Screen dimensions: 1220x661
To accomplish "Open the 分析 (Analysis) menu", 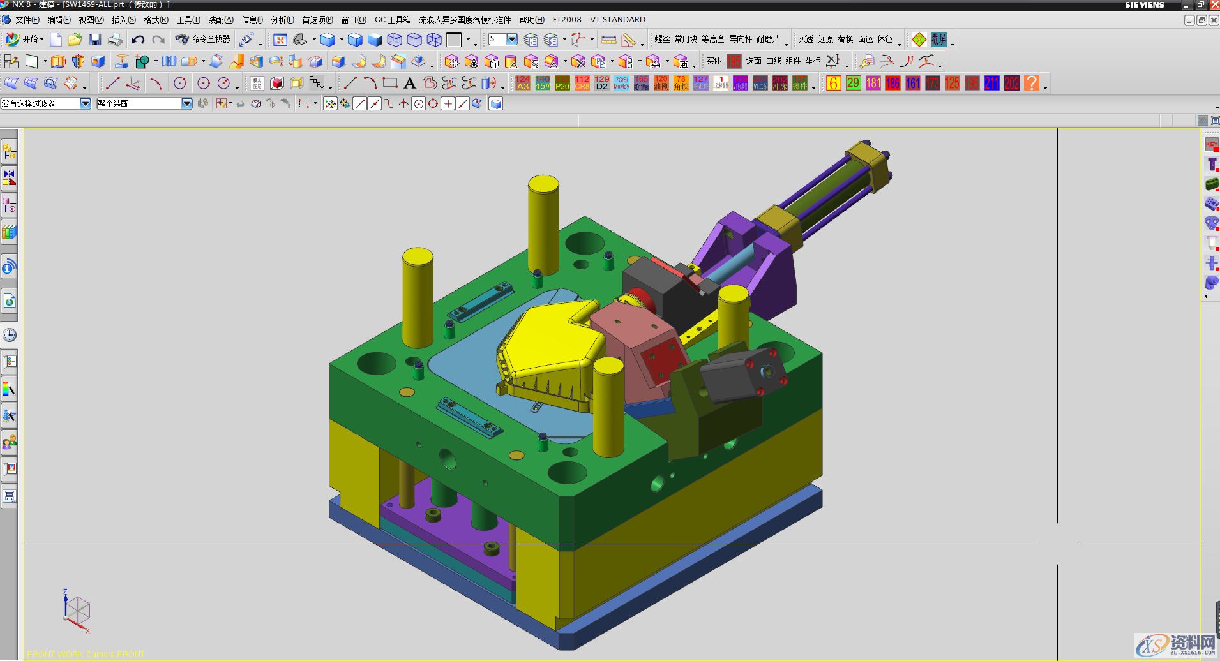I will click(282, 20).
